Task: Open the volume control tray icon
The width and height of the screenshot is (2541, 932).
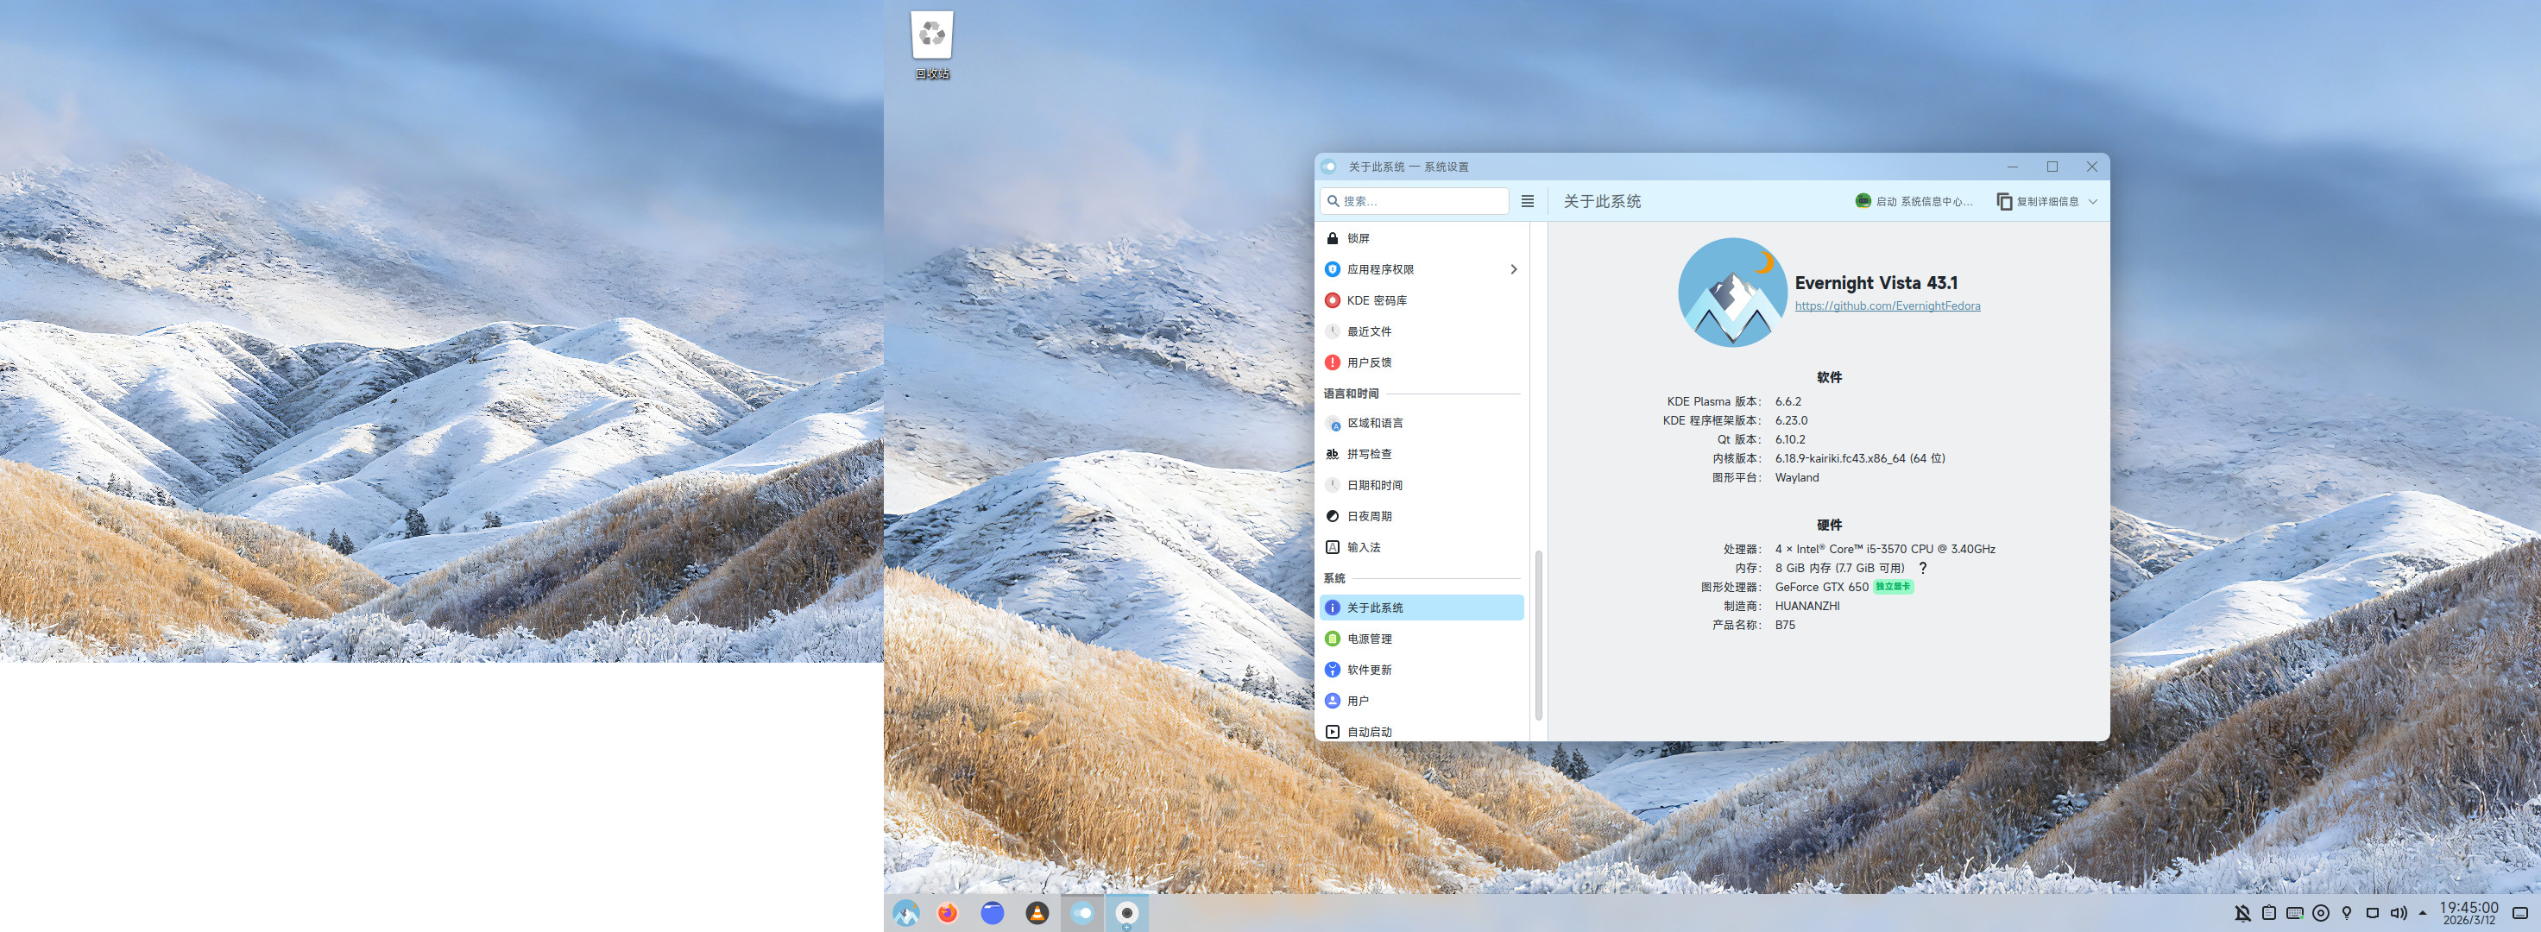Action: pos(2398,913)
